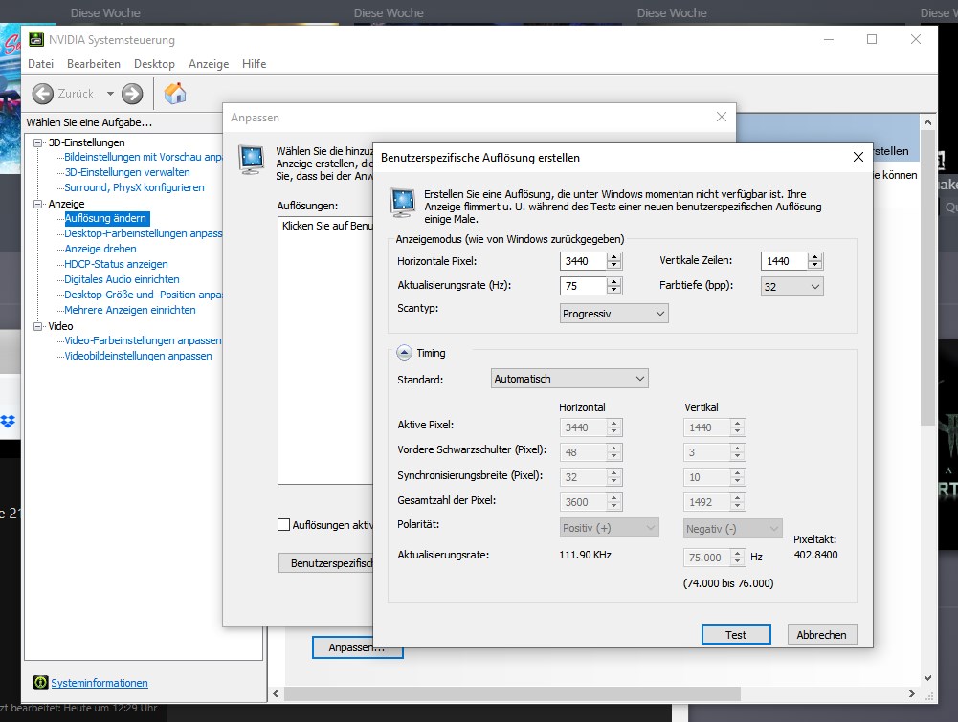
Task: Open the Positiv (+) polarity dropdown
Action: 609,528
